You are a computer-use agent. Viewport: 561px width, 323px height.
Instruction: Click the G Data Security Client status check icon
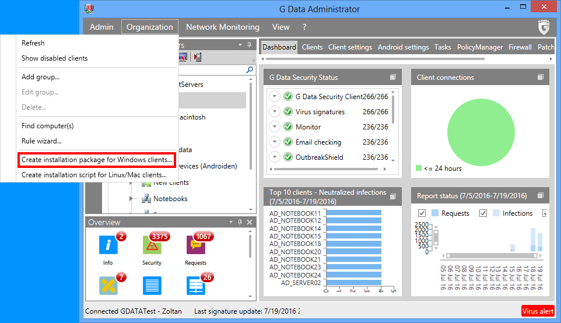point(288,97)
